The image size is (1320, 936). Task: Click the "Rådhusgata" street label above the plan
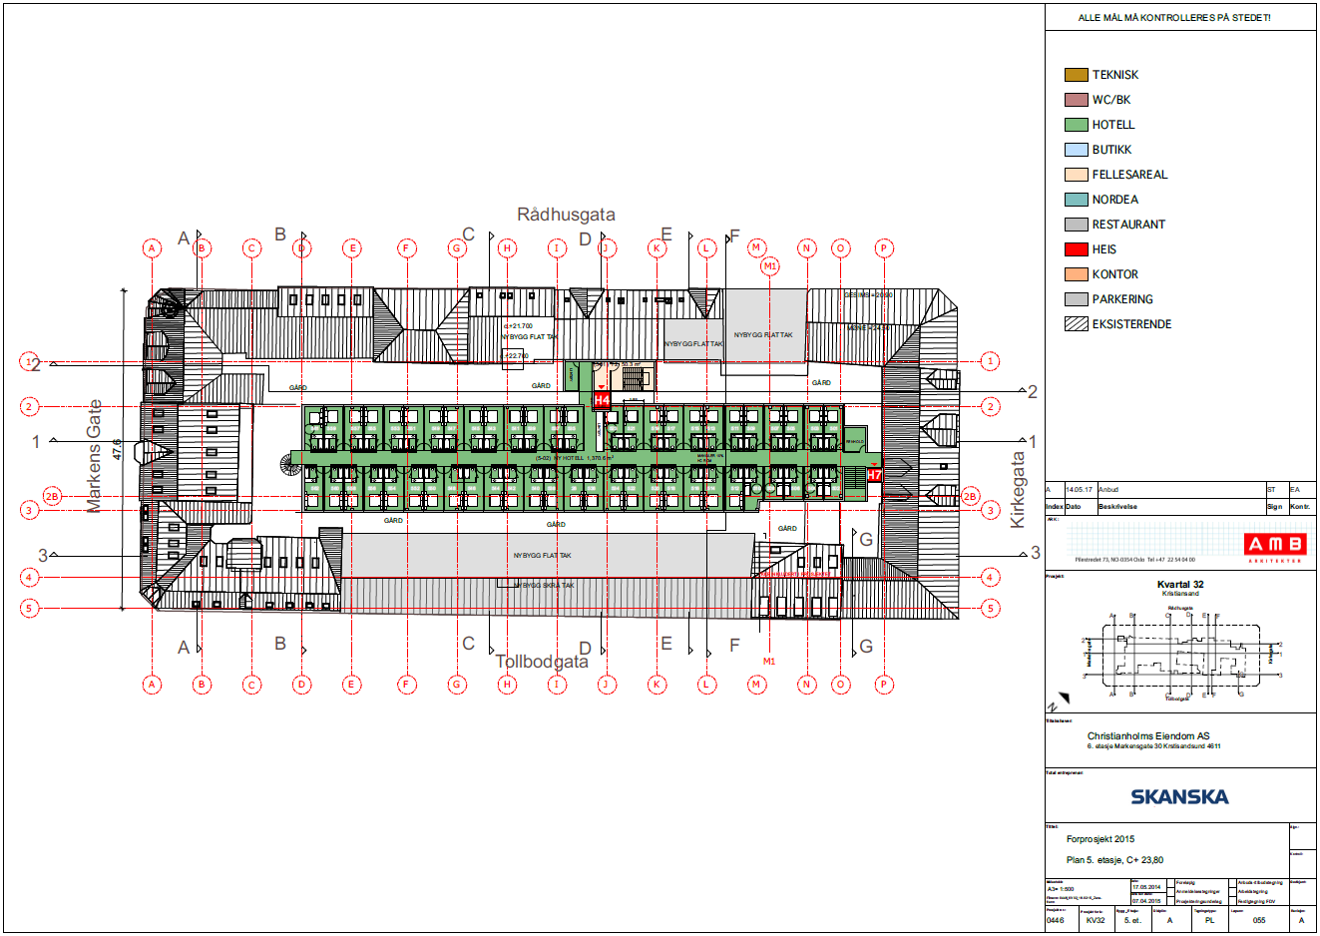566,215
